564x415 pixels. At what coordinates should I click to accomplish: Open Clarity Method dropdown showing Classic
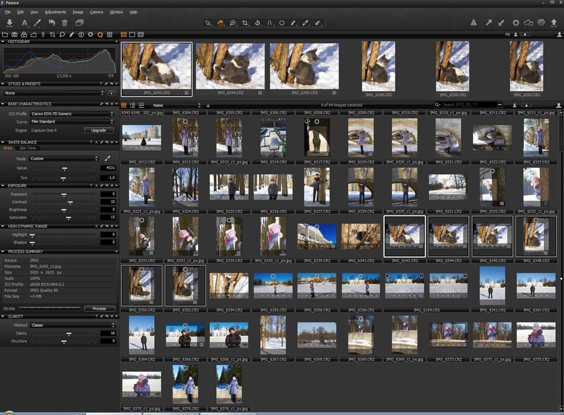pyautogui.click(x=73, y=325)
